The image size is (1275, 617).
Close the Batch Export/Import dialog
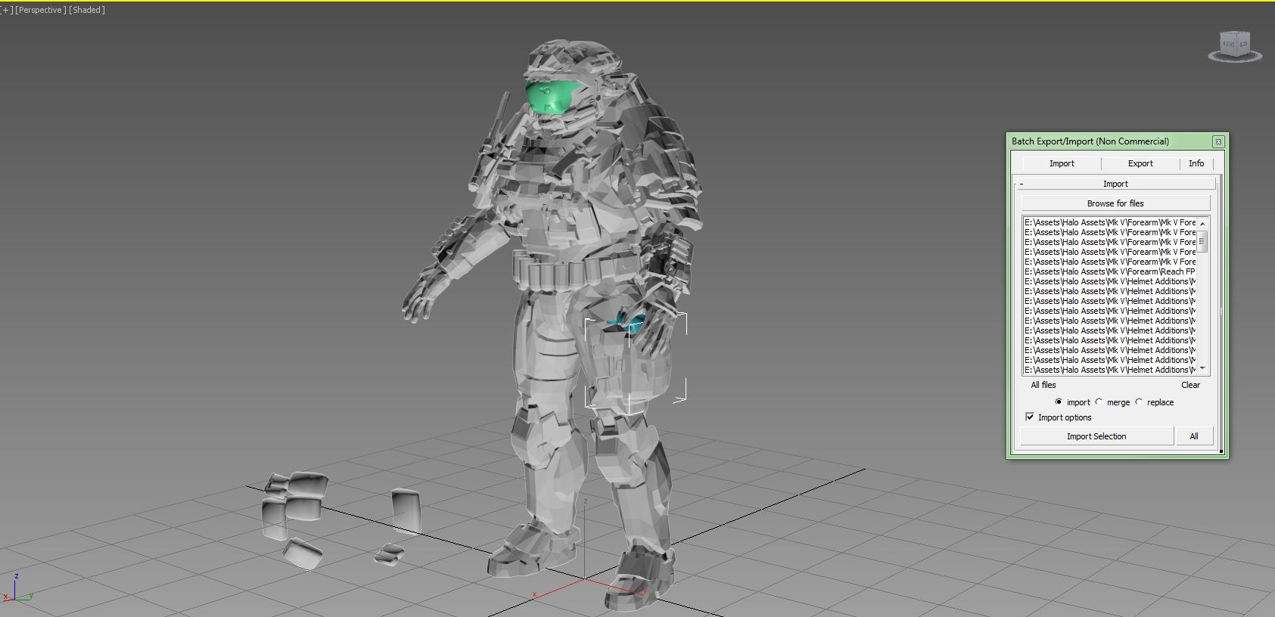tap(1217, 141)
